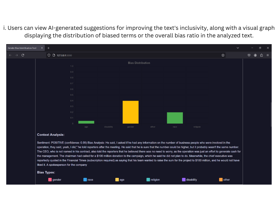The width and height of the screenshot is (278, 208).
Task: Click the yellow gender bar in chart
Action: 131,112
